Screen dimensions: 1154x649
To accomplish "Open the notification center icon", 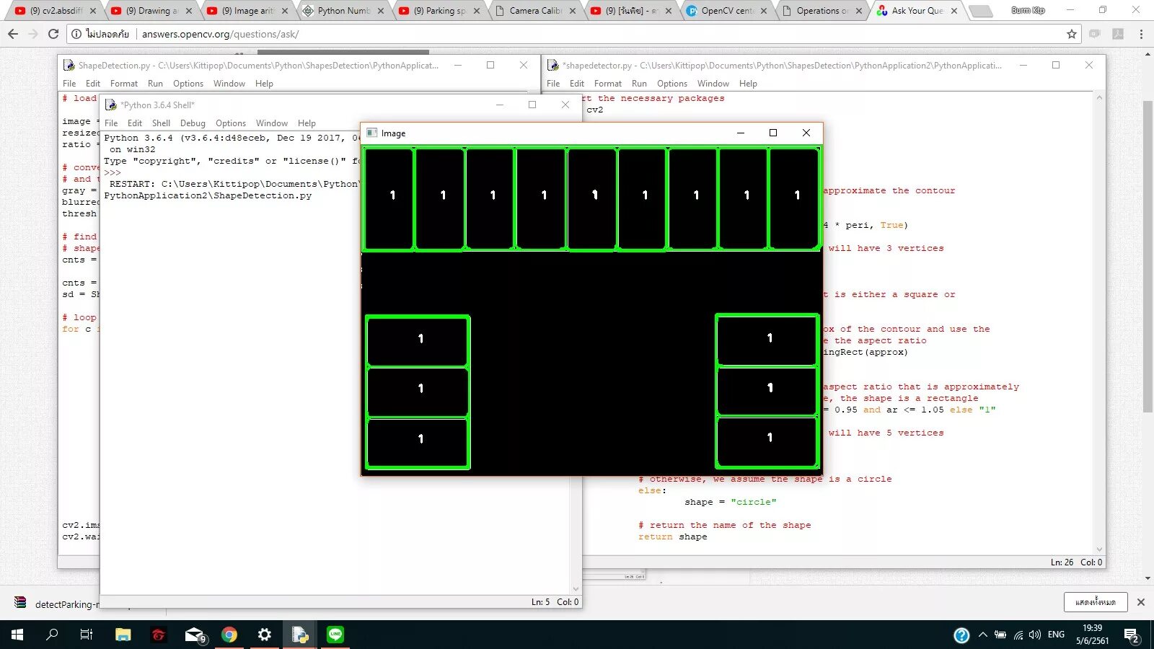I will [x=1131, y=635].
